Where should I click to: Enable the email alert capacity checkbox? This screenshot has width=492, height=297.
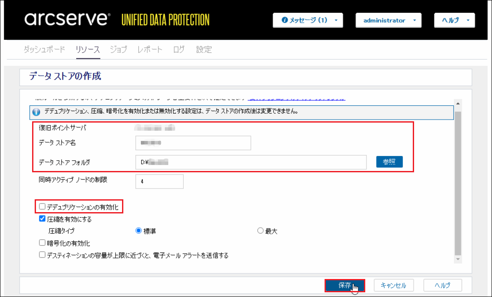42,255
